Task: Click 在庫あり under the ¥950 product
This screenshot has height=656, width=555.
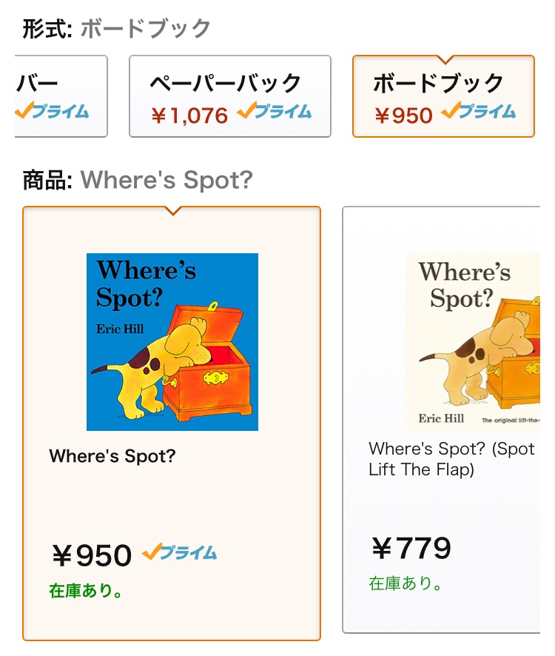Action: pos(86,590)
